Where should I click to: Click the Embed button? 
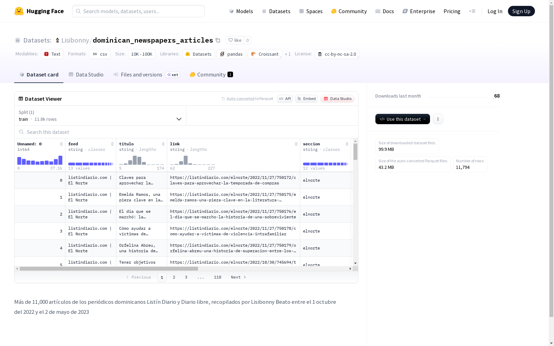pos(306,99)
